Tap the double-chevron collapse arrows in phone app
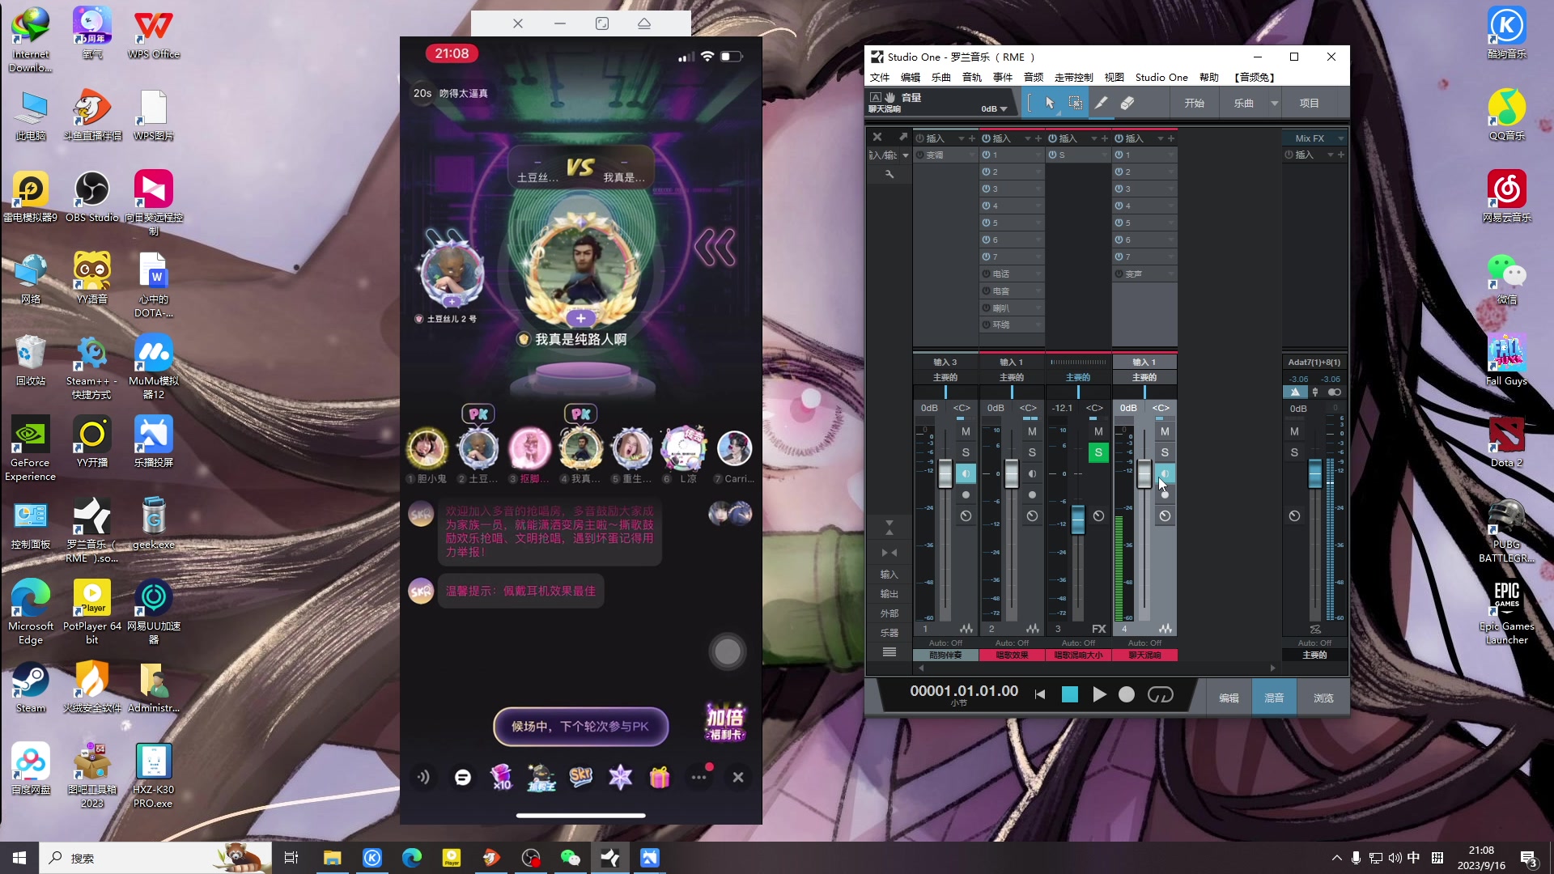Screen dimensions: 1554x874 pos(715,247)
